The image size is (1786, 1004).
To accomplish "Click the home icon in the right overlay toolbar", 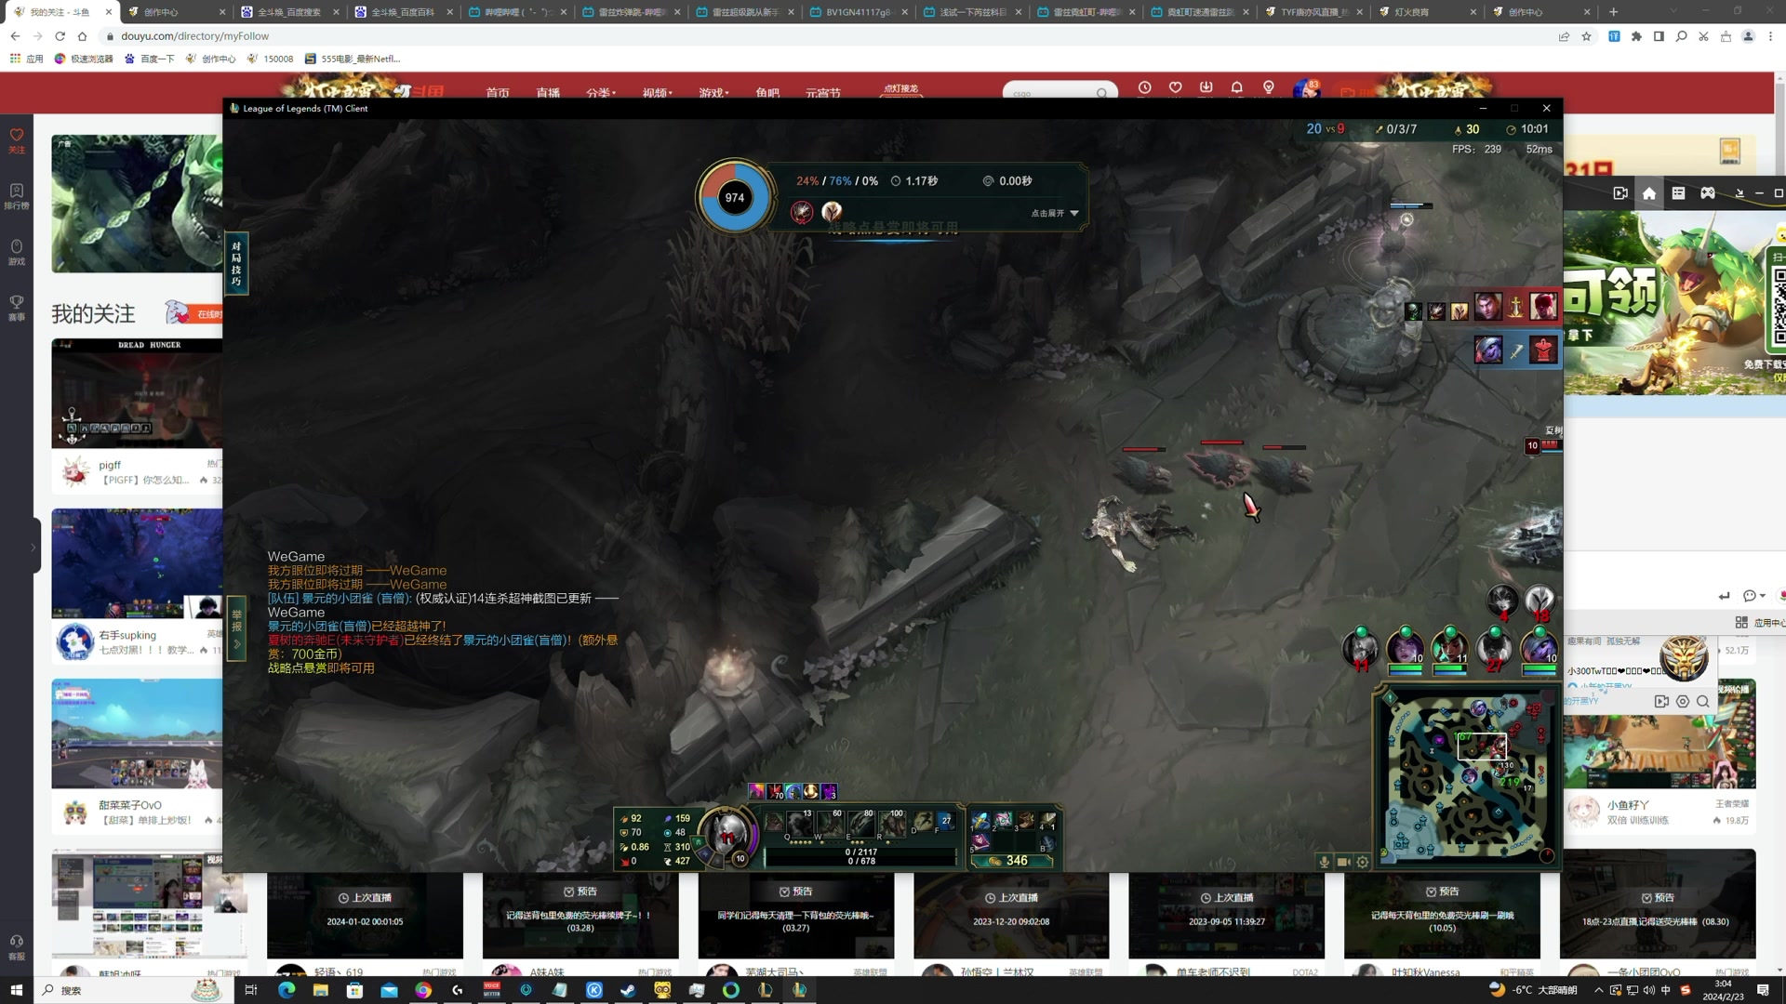I will 1649,193.
